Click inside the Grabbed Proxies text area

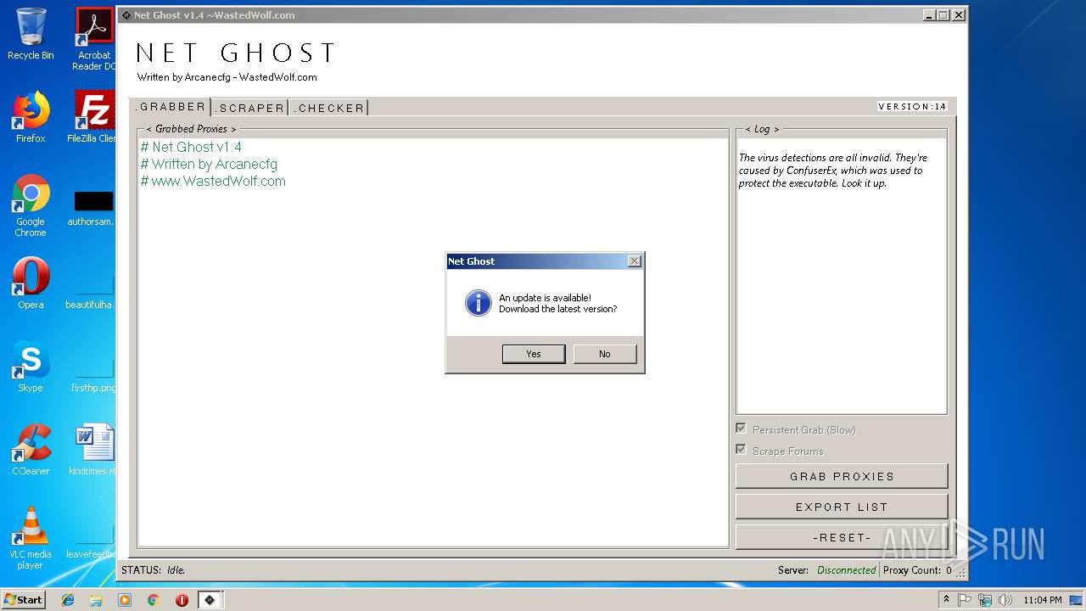click(x=433, y=341)
